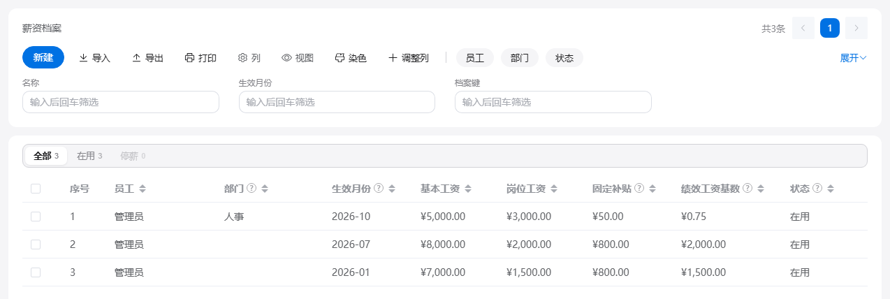Focus the 档案键 filter input

click(x=553, y=102)
